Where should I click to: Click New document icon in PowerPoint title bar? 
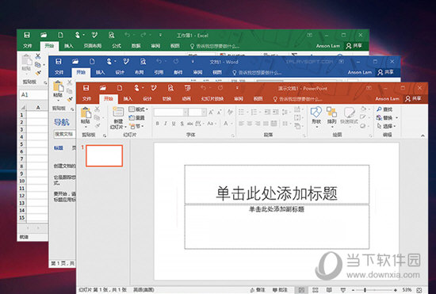[x=120, y=88]
